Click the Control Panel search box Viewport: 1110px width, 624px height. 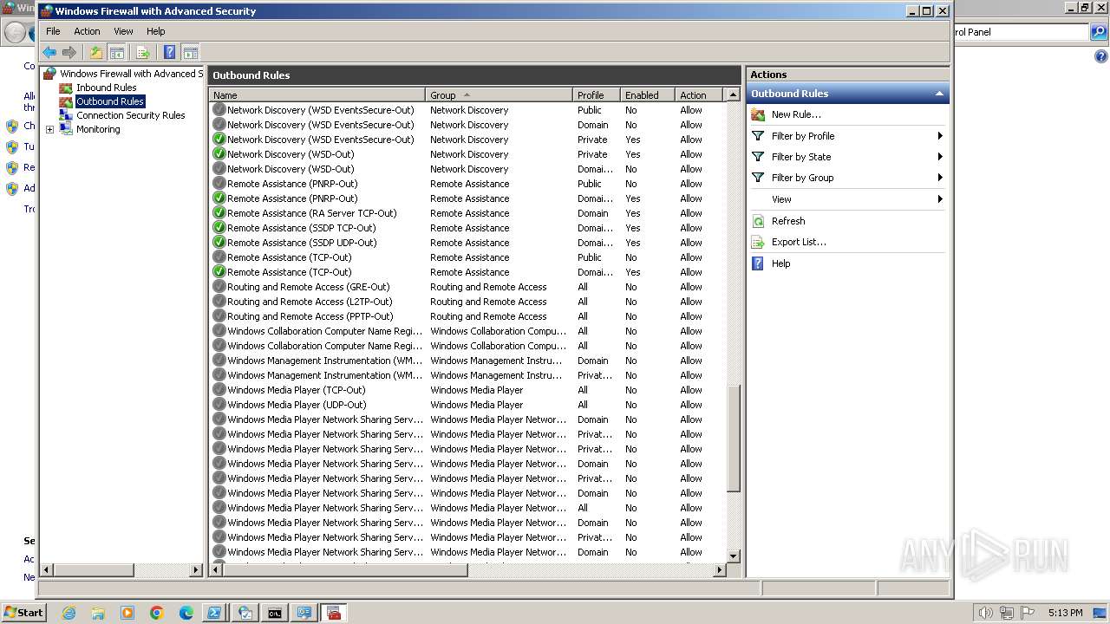pyautogui.click(x=1020, y=32)
